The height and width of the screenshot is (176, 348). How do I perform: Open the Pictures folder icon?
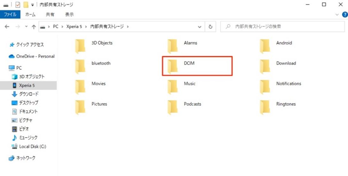[80, 107]
